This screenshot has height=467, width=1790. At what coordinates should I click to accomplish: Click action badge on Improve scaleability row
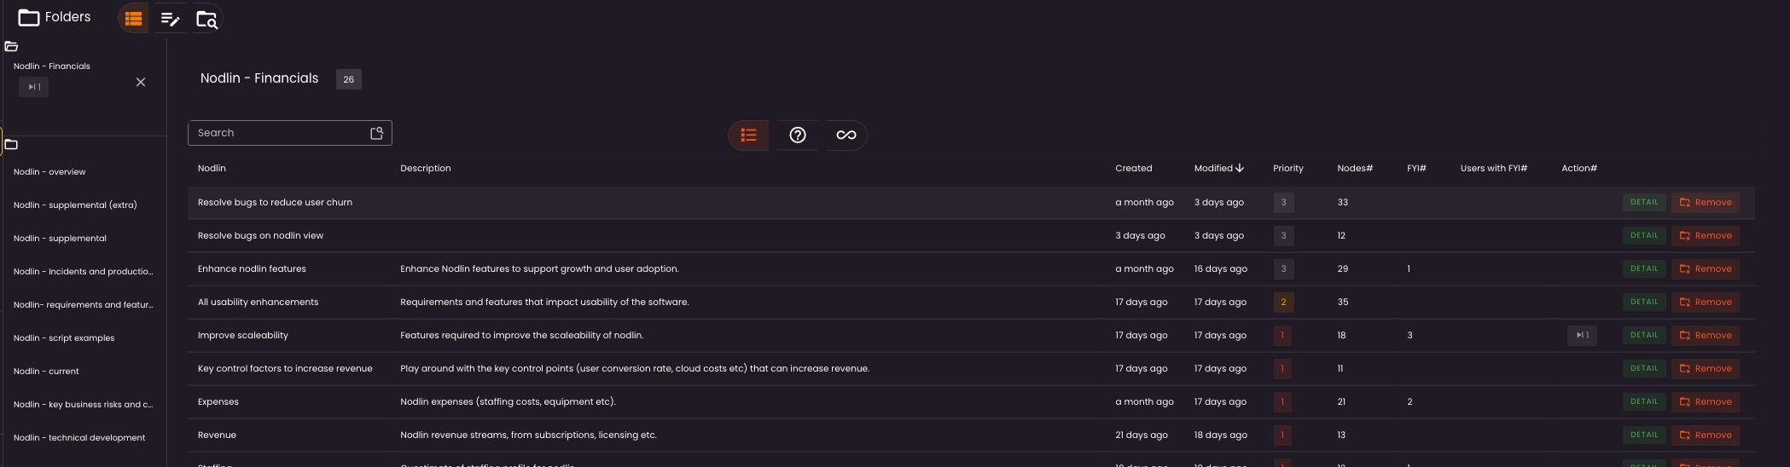coord(1581,335)
